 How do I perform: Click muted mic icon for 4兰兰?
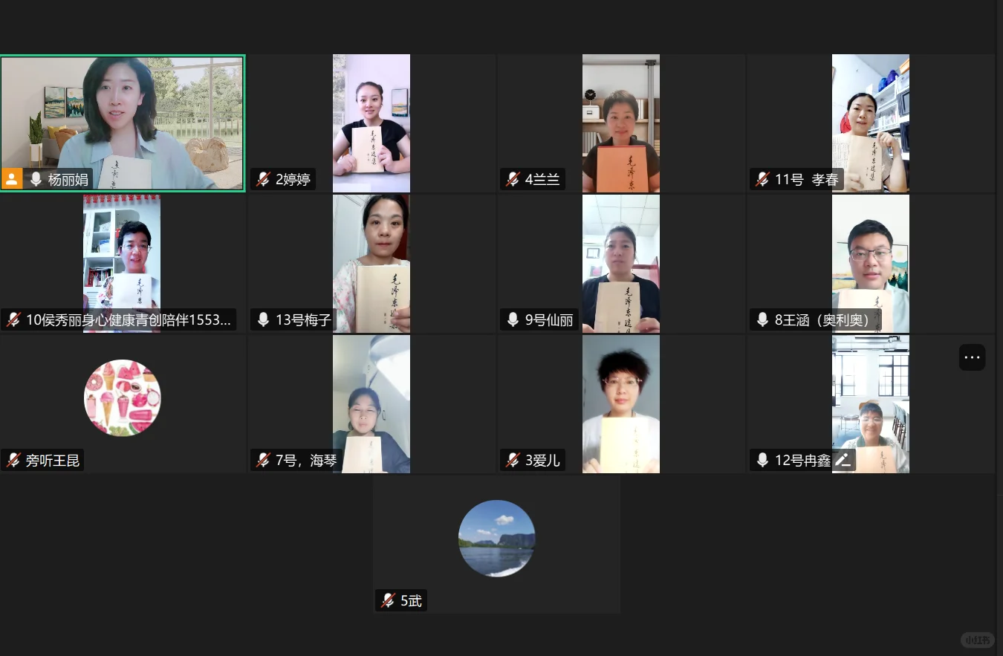pyautogui.click(x=513, y=179)
